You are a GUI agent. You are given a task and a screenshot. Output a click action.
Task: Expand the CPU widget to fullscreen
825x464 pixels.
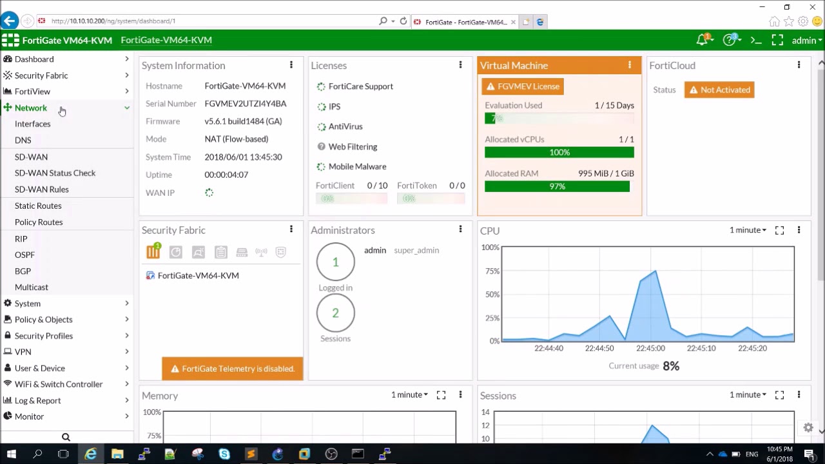tap(779, 230)
